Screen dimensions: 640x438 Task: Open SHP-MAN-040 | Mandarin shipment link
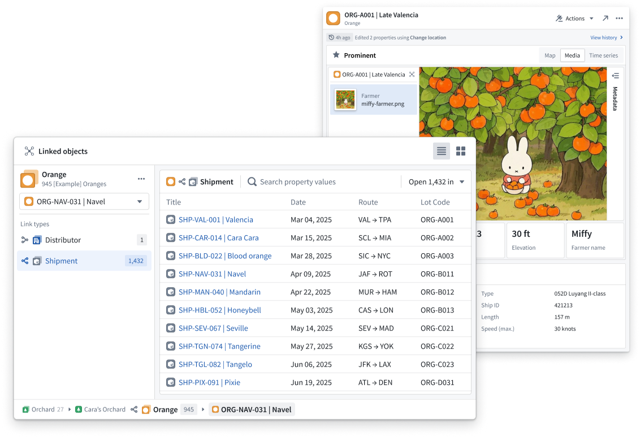(x=219, y=292)
